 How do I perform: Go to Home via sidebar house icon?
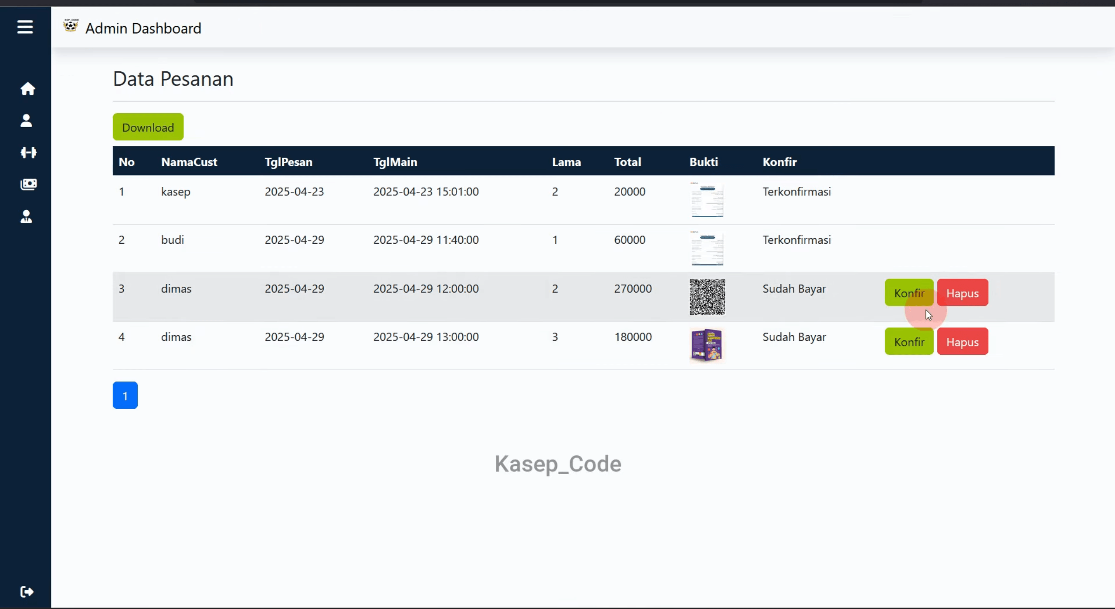pos(27,89)
